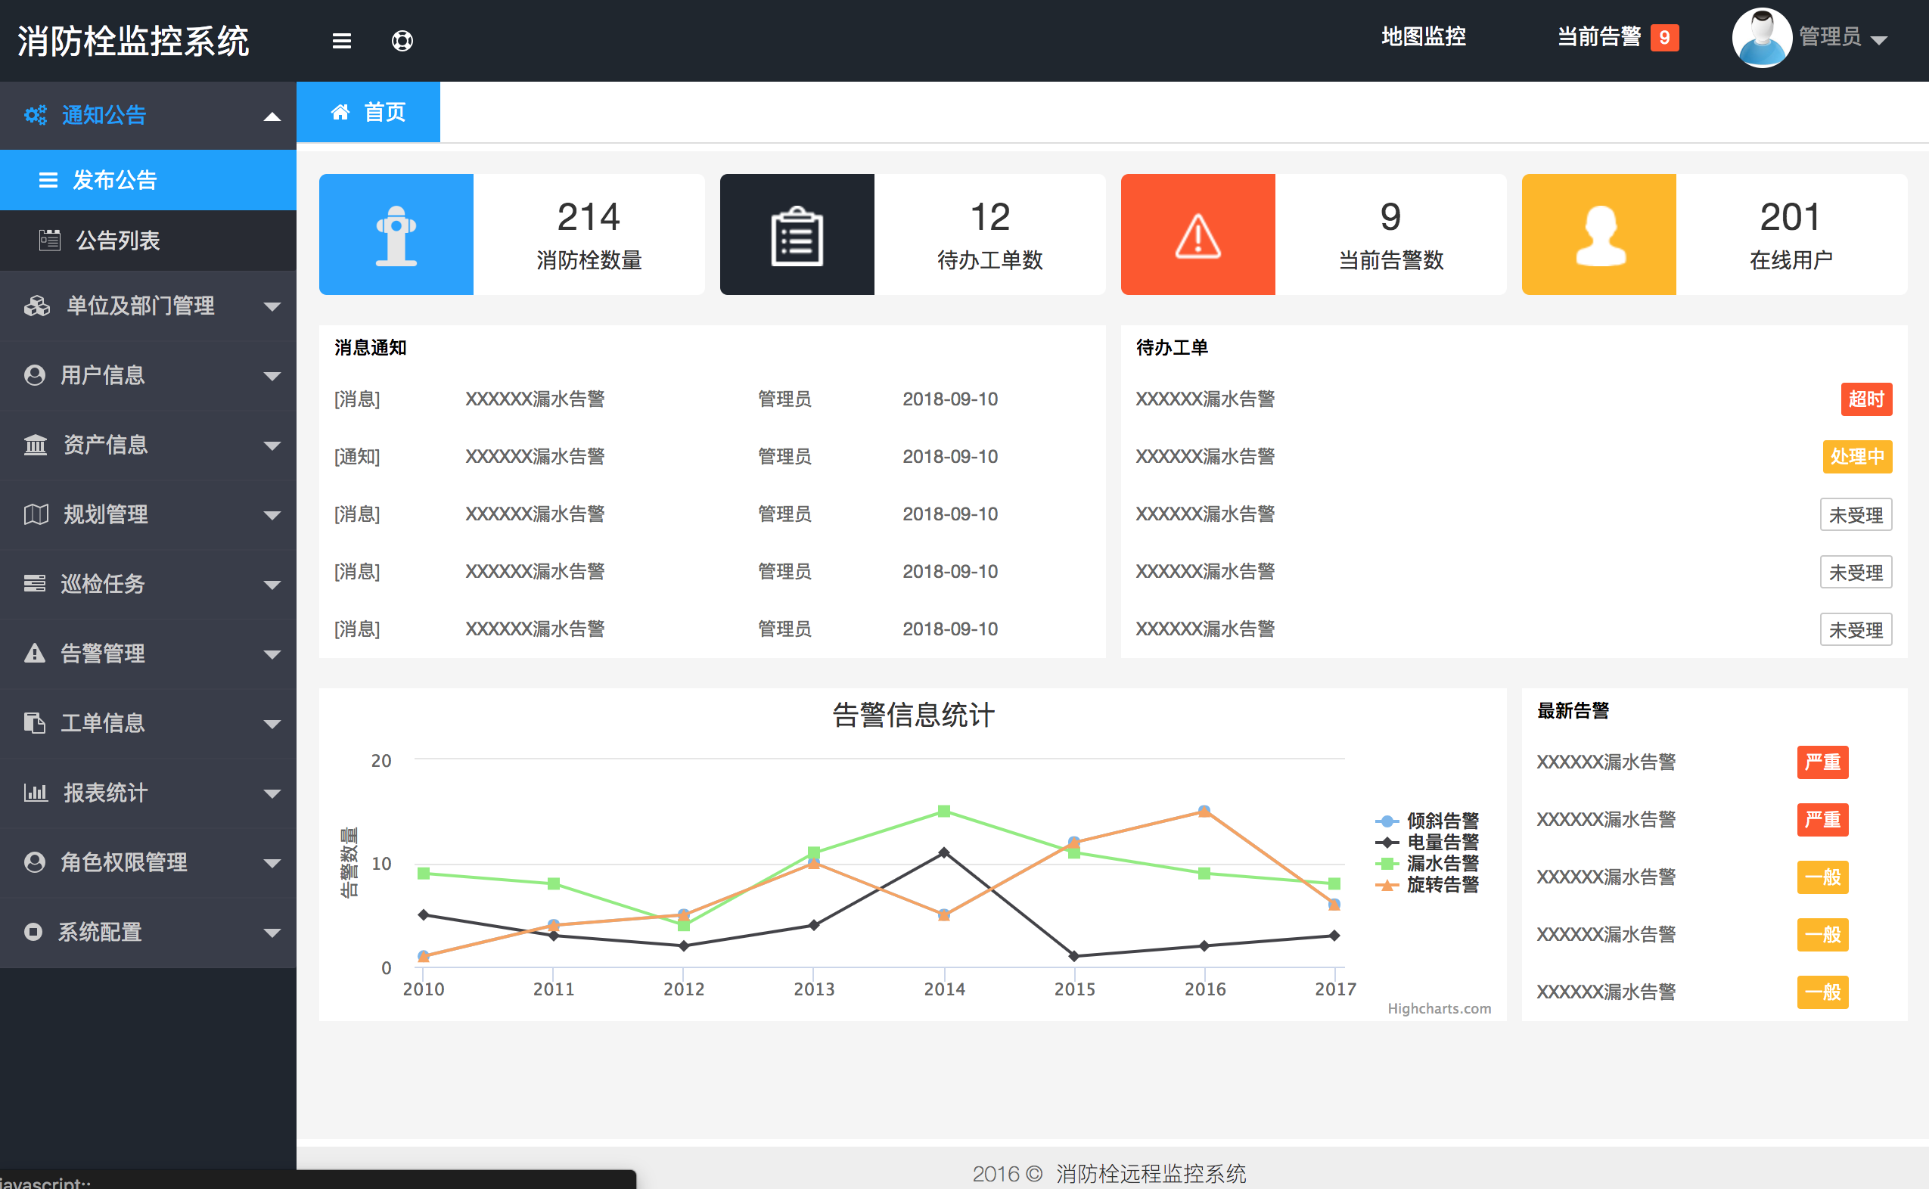Click the 超时 status badge
The width and height of the screenshot is (1929, 1189).
point(1865,399)
